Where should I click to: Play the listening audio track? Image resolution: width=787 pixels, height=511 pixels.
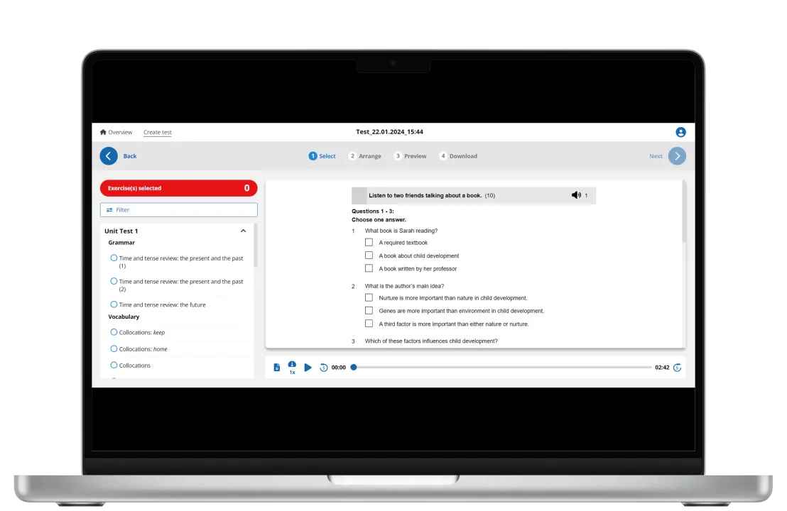pyautogui.click(x=308, y=368)
